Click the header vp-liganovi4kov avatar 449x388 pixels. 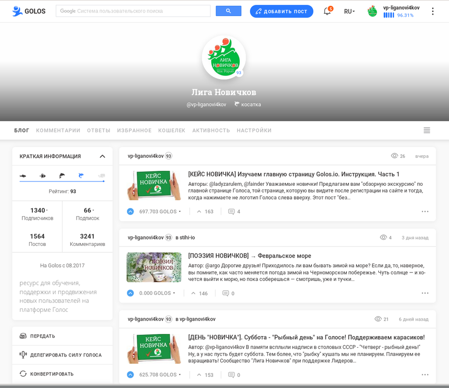point(372,11)
